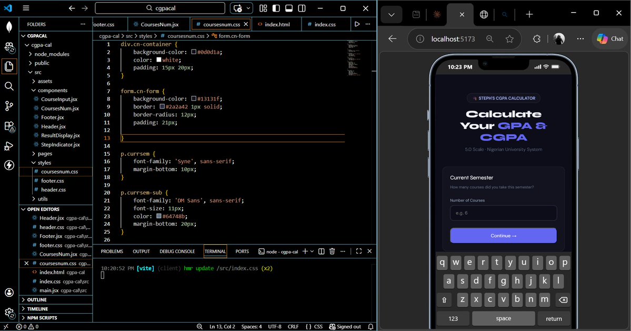The image size is (631, 331).
Task: Toggle secondary sidebar visibility
Action: (302, 8)
